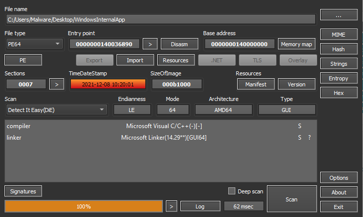
Task: Click the Type GUI field
Action: click(287, 110)
